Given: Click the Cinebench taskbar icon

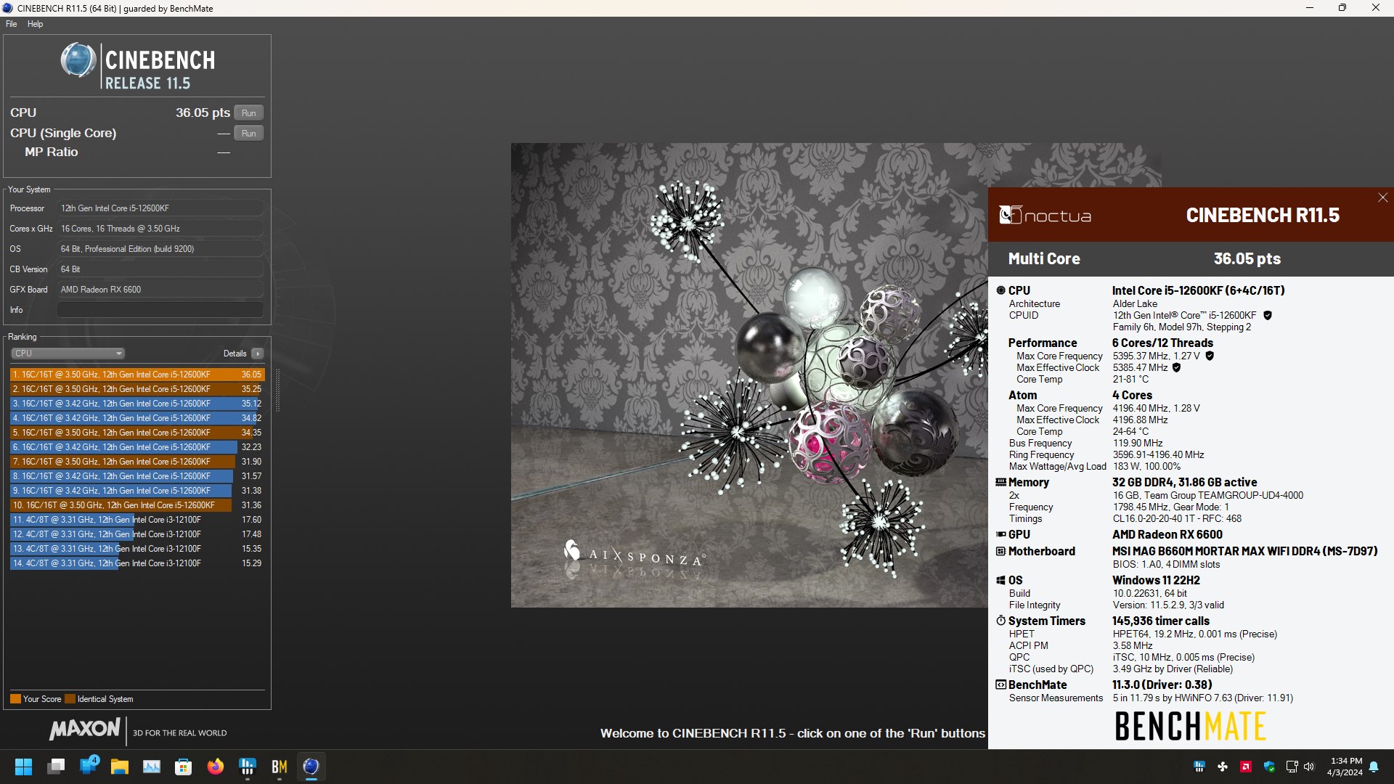Looking at the screenshot, I should point(311,767).
